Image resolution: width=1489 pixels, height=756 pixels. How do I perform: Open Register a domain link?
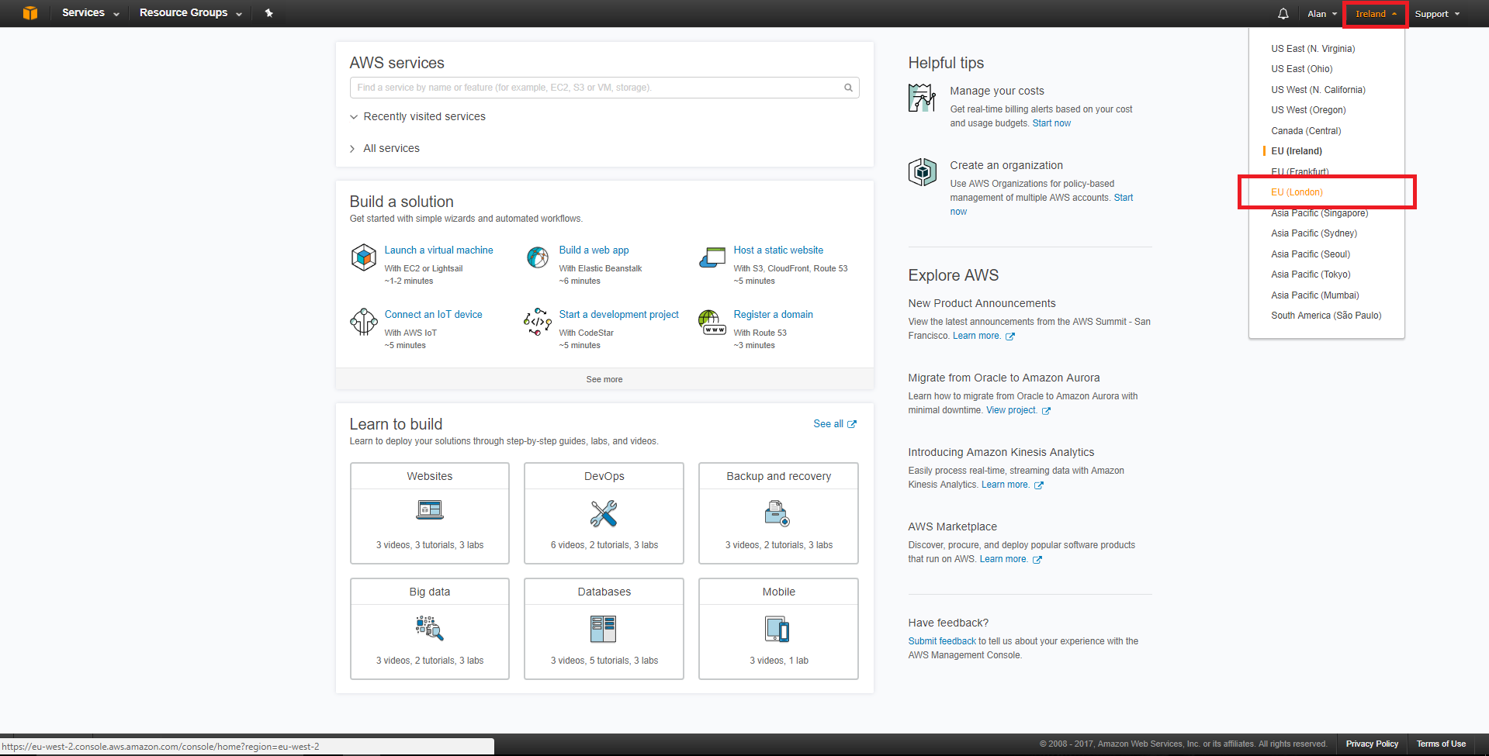(773, 315)
